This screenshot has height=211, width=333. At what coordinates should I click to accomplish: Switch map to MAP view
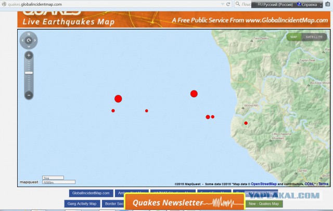click(x=293, y=37)
